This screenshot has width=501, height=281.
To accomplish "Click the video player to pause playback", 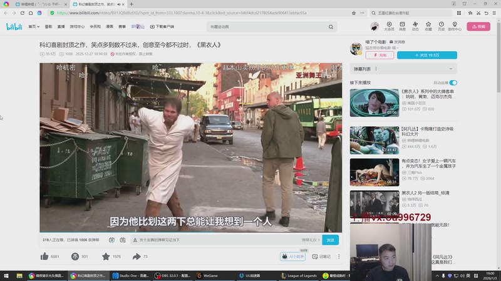I will [x=191, y=147].
